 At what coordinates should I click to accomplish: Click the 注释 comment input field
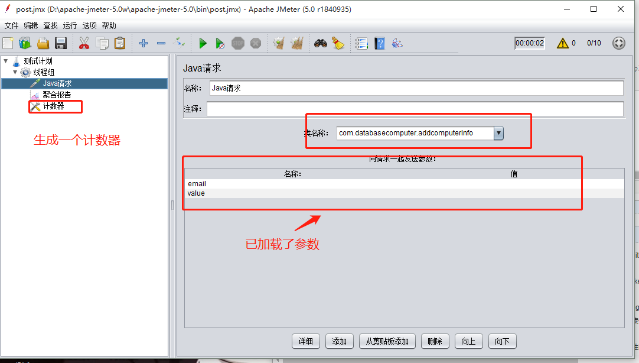click(x=415, y=109)
